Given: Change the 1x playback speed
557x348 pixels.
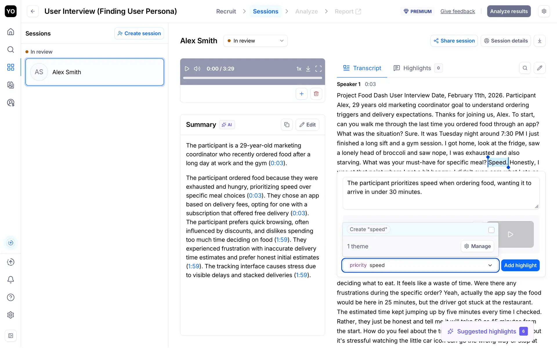Looking at the screenshot, I should click(299, 69).
